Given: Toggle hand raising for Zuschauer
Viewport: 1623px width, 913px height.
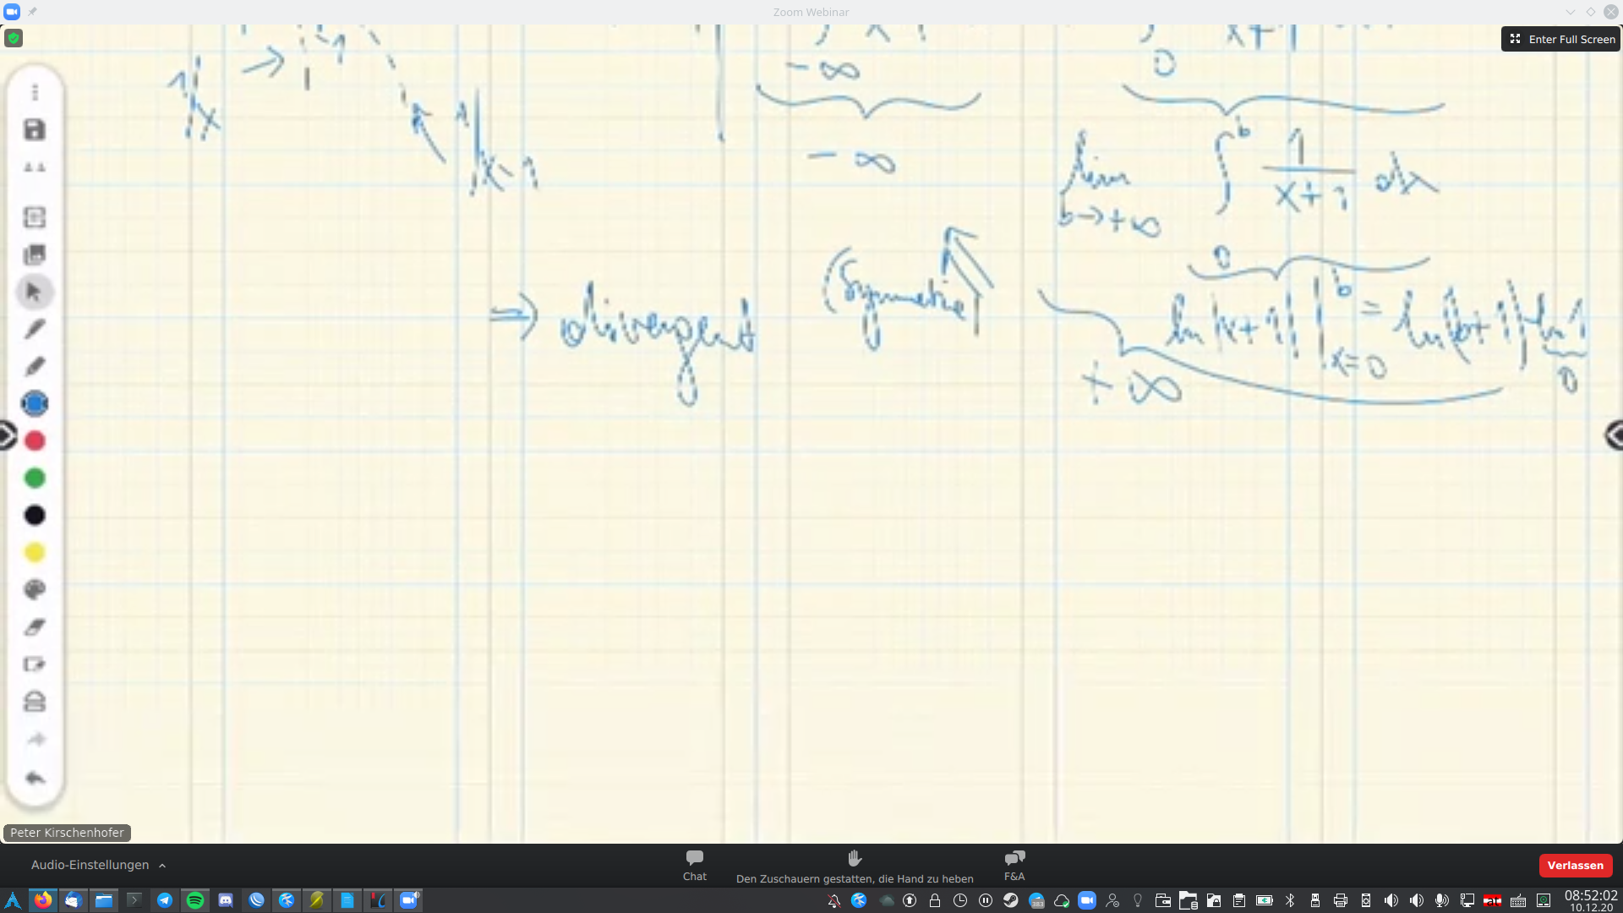Looking at the screenshot, I should click(x=855, y=866).
